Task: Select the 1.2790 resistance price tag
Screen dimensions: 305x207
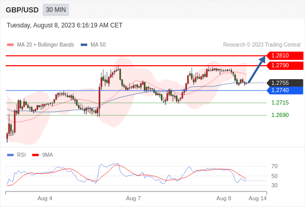Action: pos(285,65)
